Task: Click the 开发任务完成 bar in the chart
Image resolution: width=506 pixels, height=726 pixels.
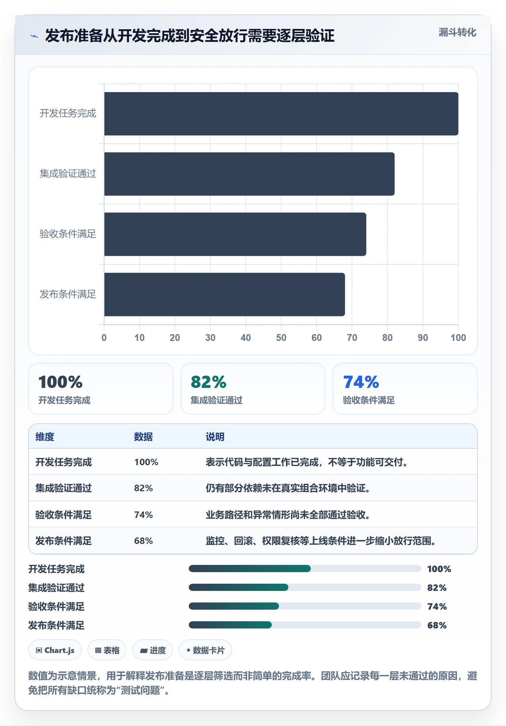Action: coord(281,114)
